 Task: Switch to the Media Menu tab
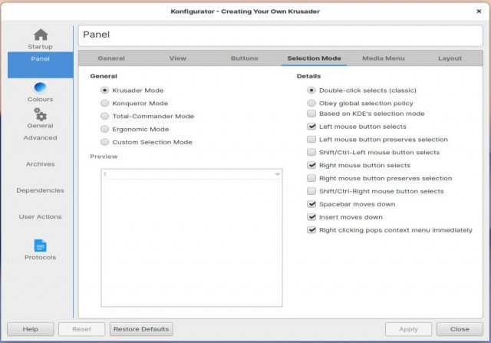[384, 58]
